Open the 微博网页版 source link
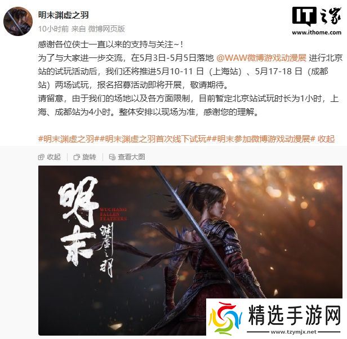Viewport: 347px width, 339px height. 106,29
